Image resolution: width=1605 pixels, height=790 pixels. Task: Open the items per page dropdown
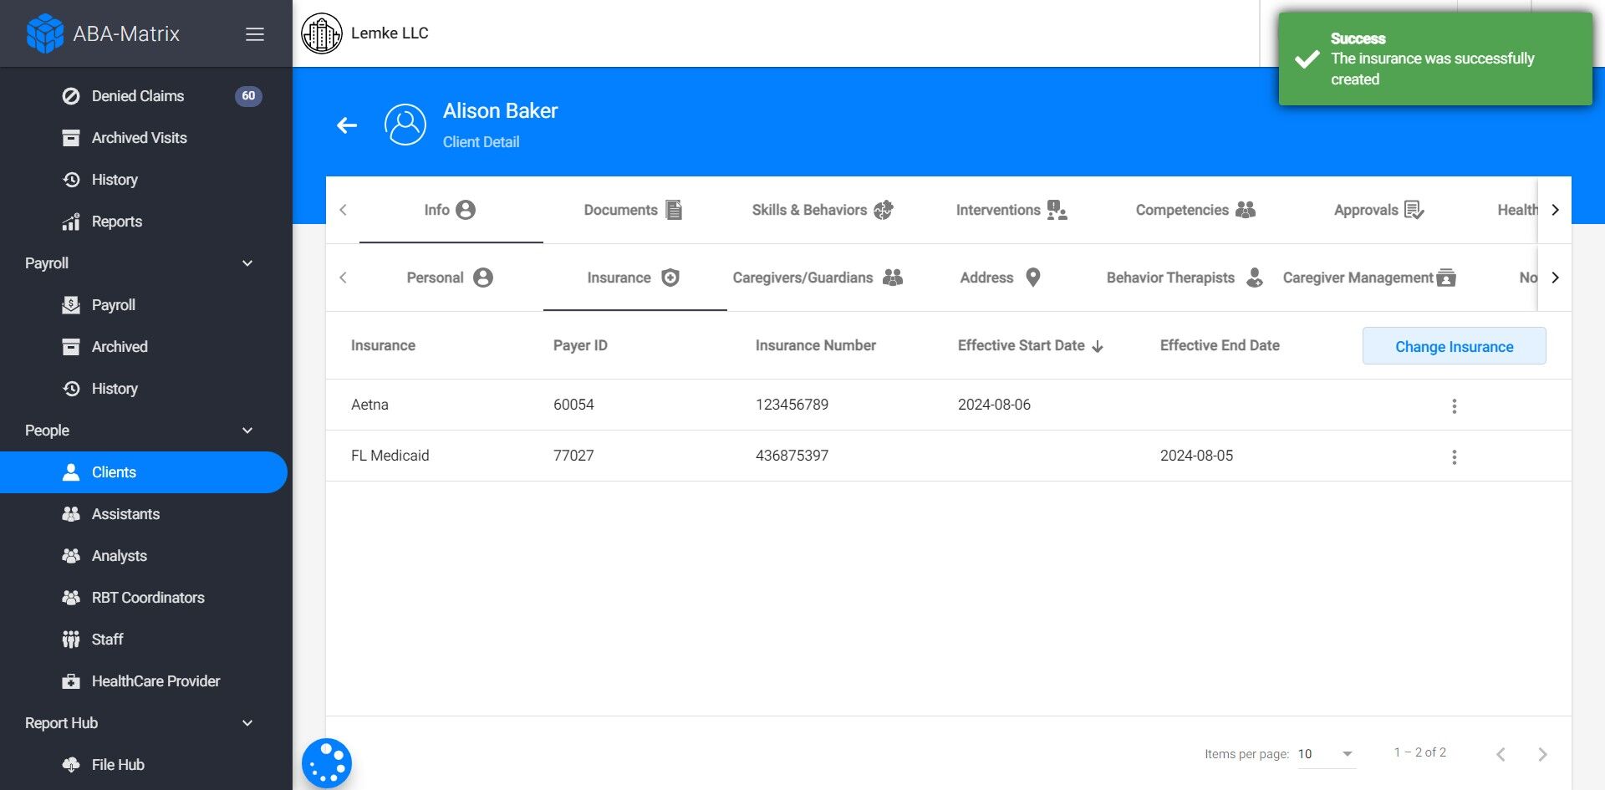click(1326, 754)
